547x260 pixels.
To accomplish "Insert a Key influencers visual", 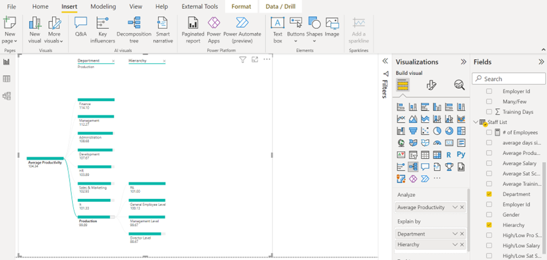I will pos(102,27).
